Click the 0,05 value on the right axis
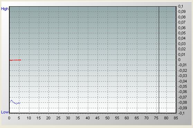The width and height of the screenshot is (193, 128). pos(182,33)
